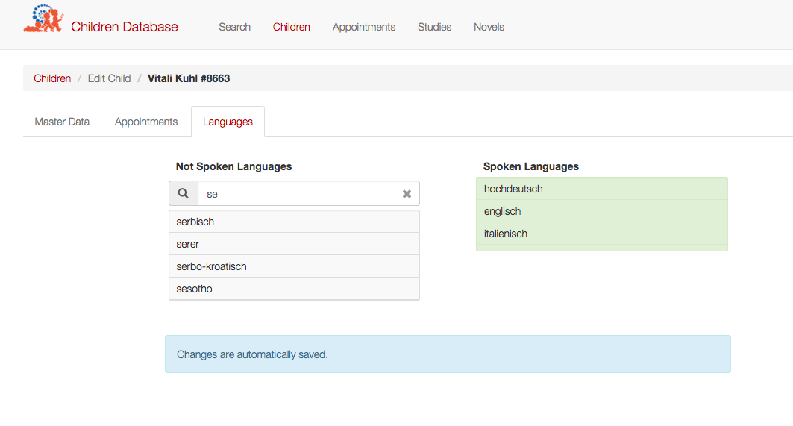Click the Children breadcrumb link
The width and height of the screenshot is (793, 426).
pyautogui.click(x=52, y=78)
